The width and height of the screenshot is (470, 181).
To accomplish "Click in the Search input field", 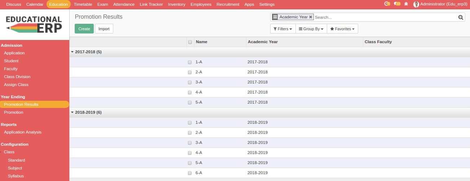I will click(x=385, y=17).
